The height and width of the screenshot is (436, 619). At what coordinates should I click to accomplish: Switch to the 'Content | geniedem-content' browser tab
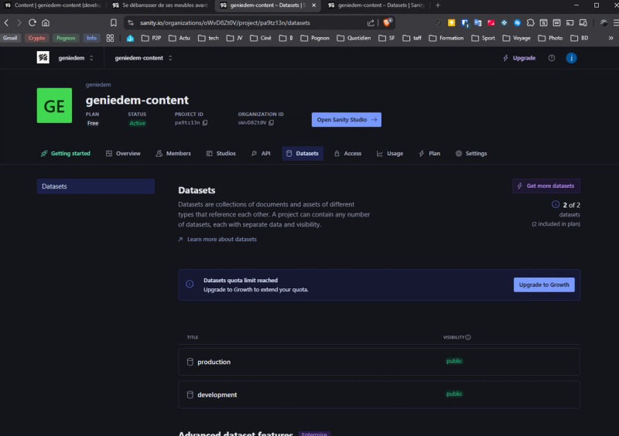[x=53, y=5]
